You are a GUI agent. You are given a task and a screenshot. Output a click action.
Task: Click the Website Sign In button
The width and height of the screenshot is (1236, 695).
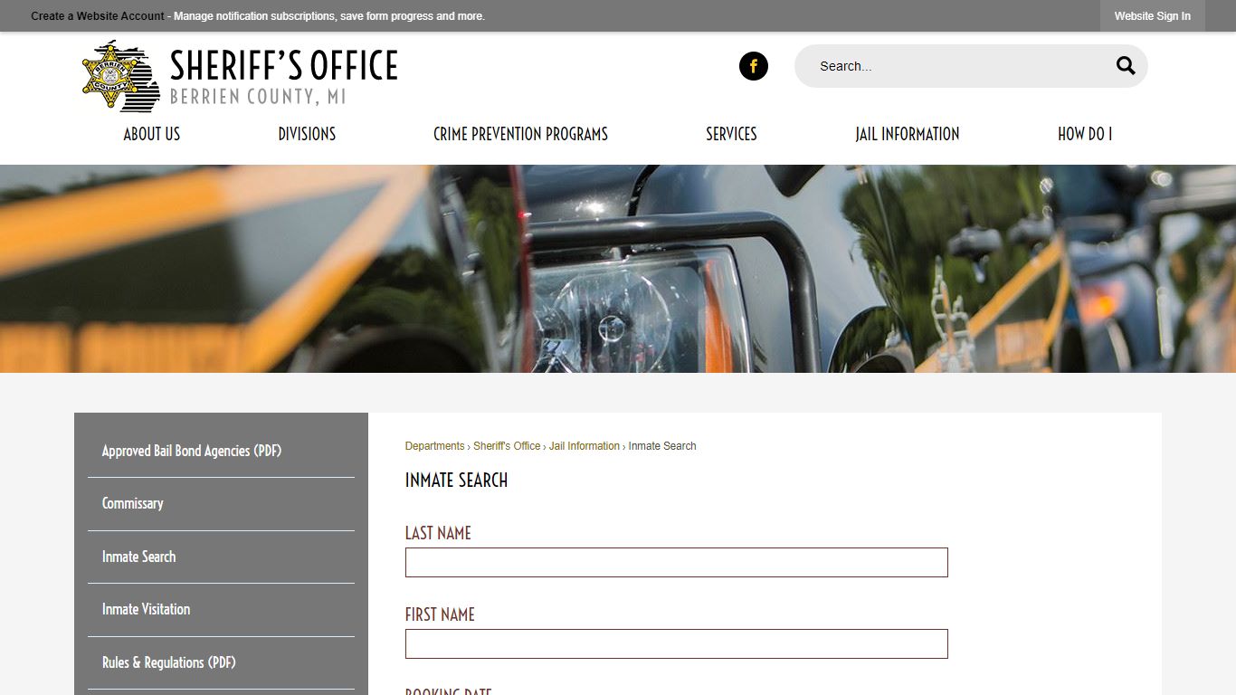(1152, 16)
